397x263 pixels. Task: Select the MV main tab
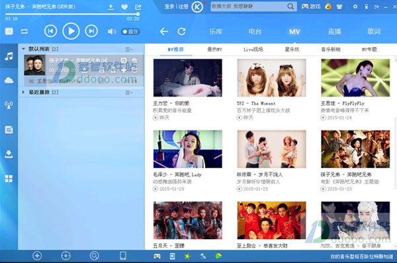coord(294,32)
